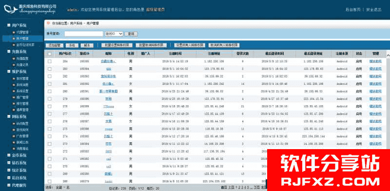Click game ID cell 100395

[x=84, y=61]
